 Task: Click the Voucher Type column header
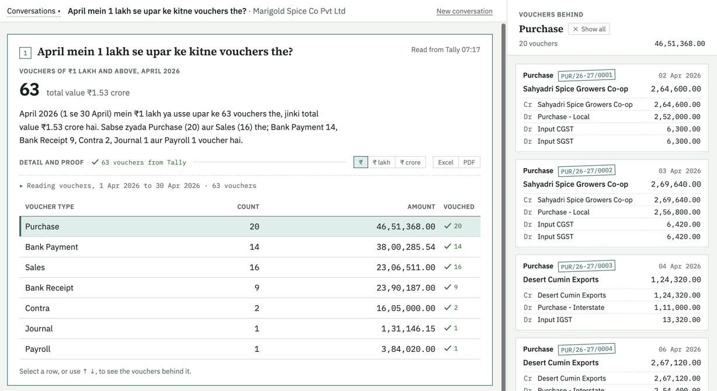coord(50,207)
